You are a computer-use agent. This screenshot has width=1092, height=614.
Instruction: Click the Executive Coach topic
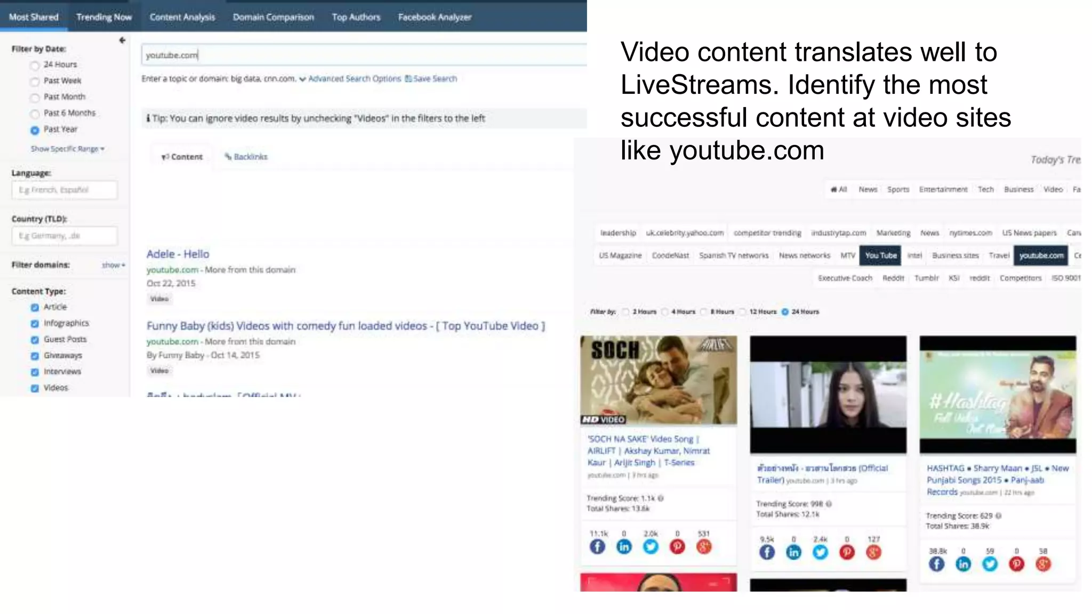pos(845,278)
